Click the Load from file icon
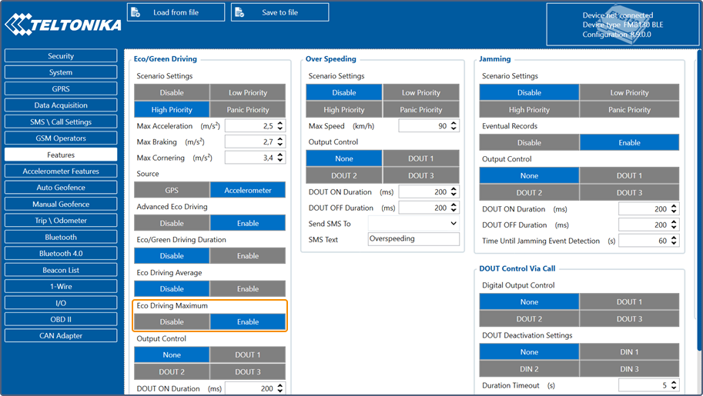This screenshot has width=703, height=396. coord(136,12)
